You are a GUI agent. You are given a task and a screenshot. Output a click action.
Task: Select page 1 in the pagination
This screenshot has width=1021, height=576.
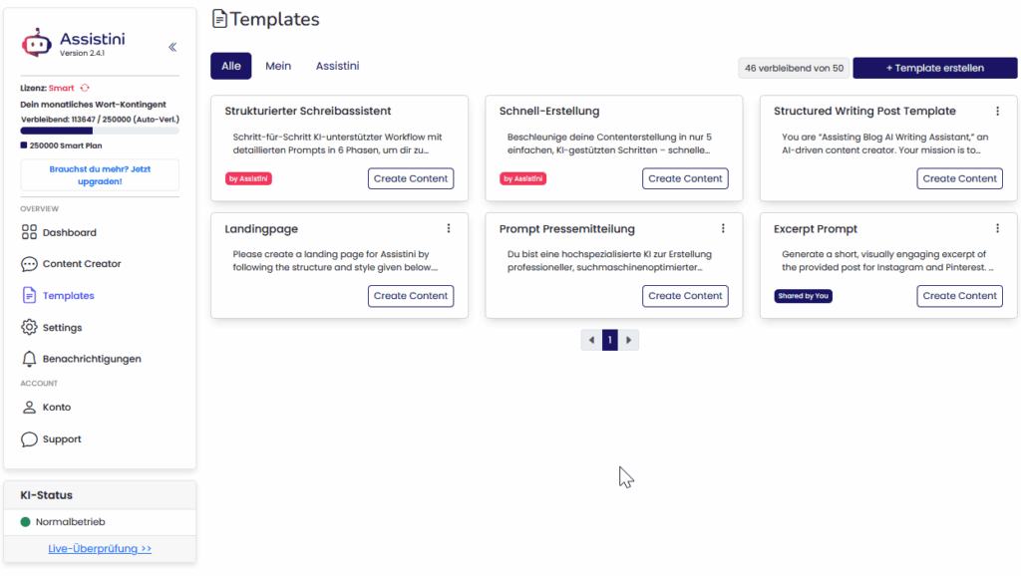click(609, 340)
